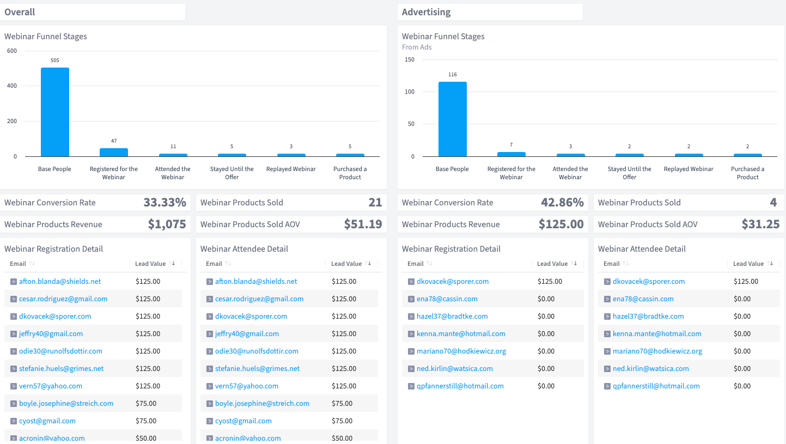
Task: Click the icon beside stefanie.huels@grimes.net in Overall Attendee Detail
Action: tap(210, 369)
